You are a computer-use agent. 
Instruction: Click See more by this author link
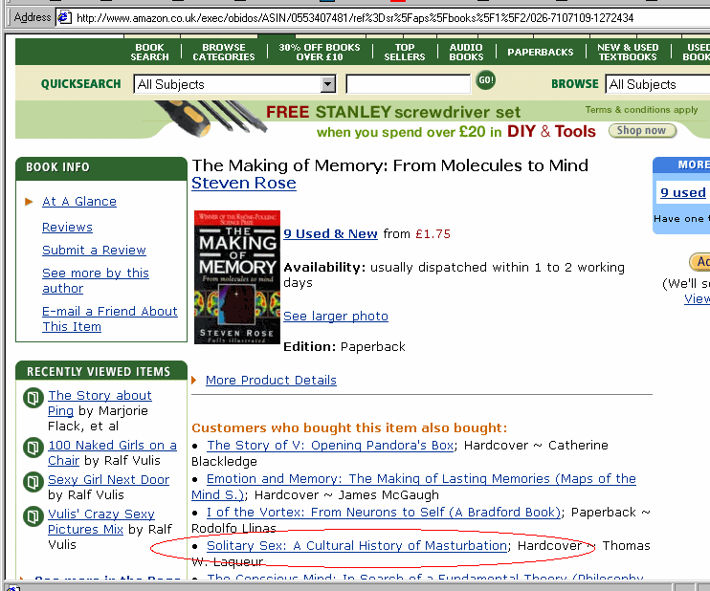96,280
